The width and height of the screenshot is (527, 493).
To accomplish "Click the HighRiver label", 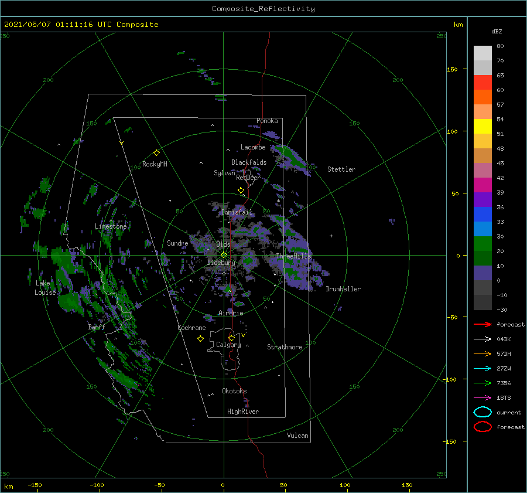I will coord(243,412).
